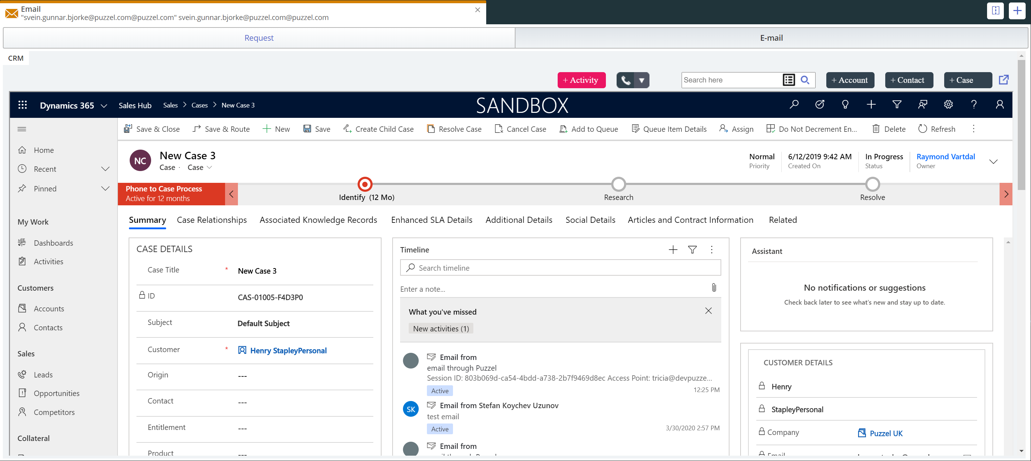The width and height of the screenshot is (1031, 461).
Task: Open record in new window pop-out icon
Action: 1003,80
